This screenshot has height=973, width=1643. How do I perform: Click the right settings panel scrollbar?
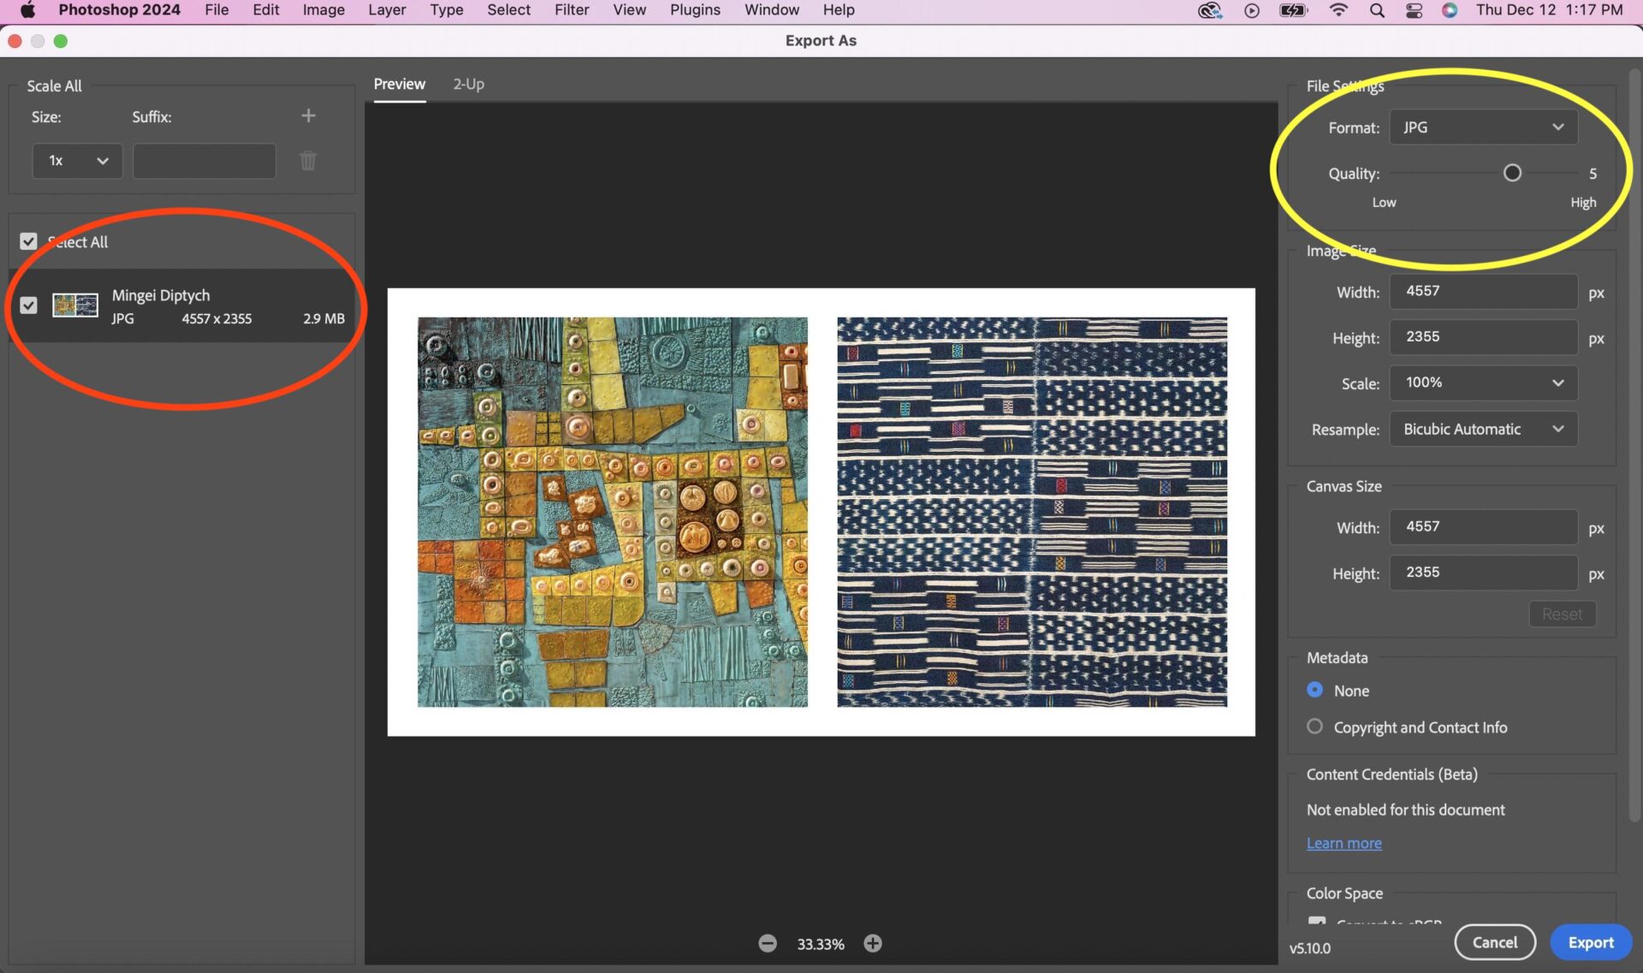tap(1635, 445)
